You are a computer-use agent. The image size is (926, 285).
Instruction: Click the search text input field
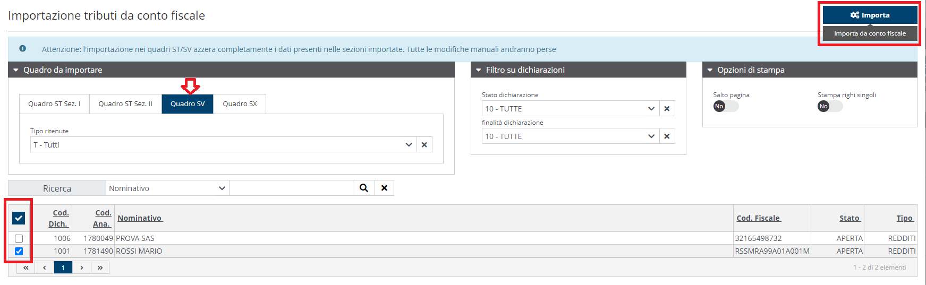click(x=291, y=188)
